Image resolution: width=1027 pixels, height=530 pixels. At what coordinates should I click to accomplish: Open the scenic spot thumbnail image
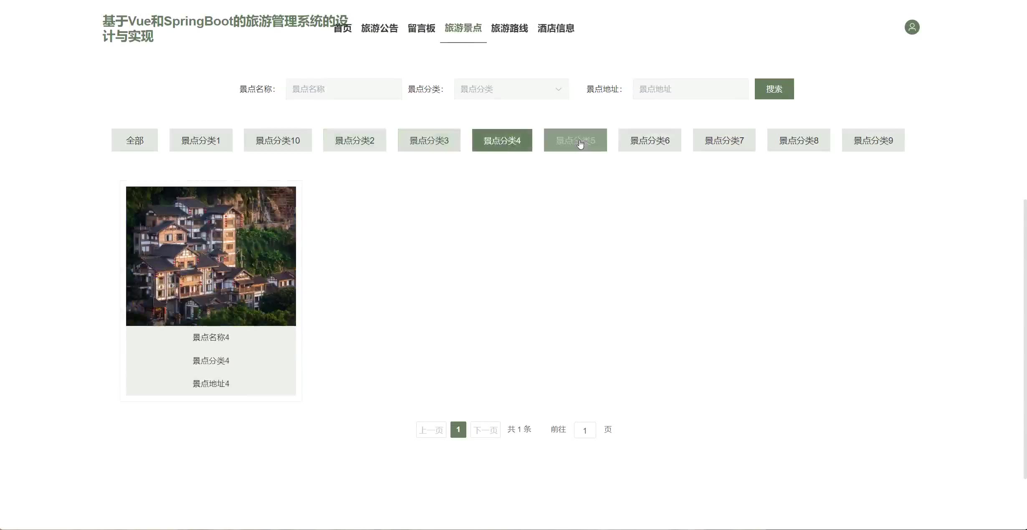(x=211, y=256)
